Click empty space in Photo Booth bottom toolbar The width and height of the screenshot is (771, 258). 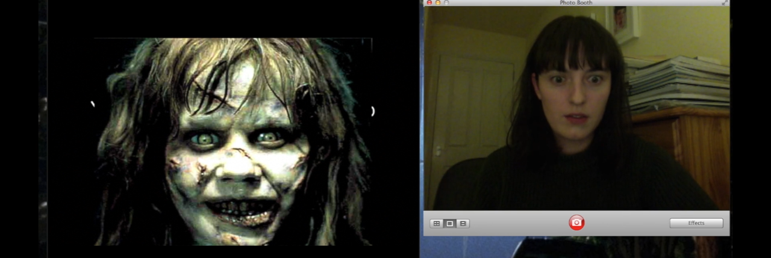point(518,223)
